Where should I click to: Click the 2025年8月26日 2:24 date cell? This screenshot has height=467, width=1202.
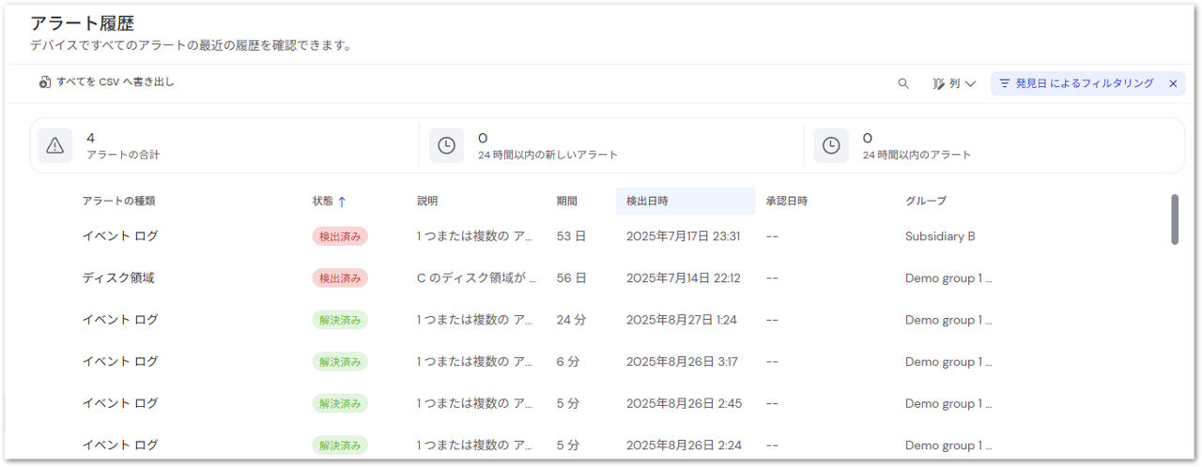(684, 445)
